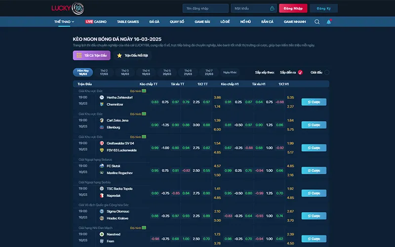Open the notification bell icon
Screen dimensions: 395x247
pyautogui.click(x=328, y=22)
